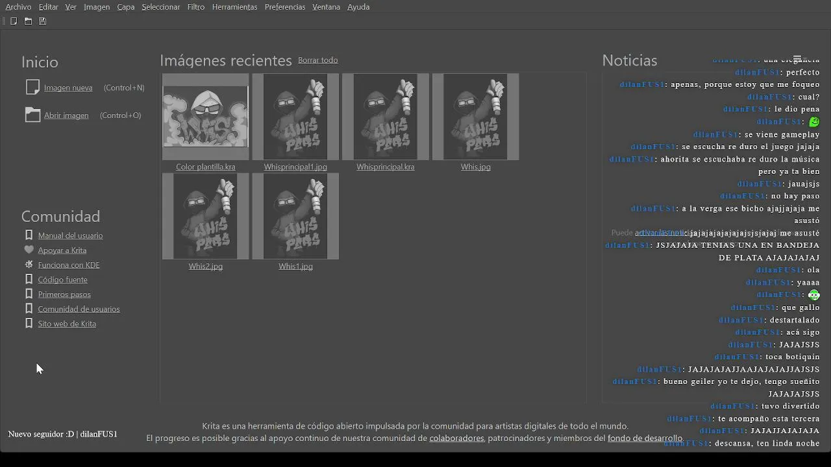Screen dimensions: 831x467
Task: Click the Whis.jpg file name
Action: [476, 167]
